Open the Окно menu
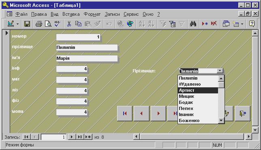Screen dimensions: 261x150 point(148,14)
